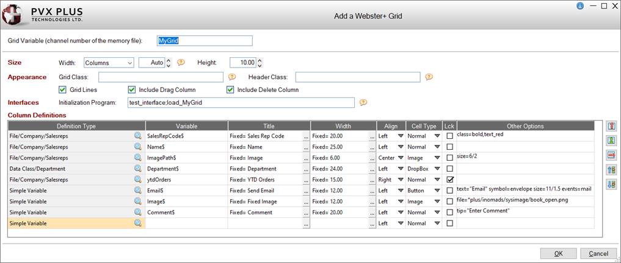Click the book_open.png file options cell
Screen dimensions: 621x263
525,202
